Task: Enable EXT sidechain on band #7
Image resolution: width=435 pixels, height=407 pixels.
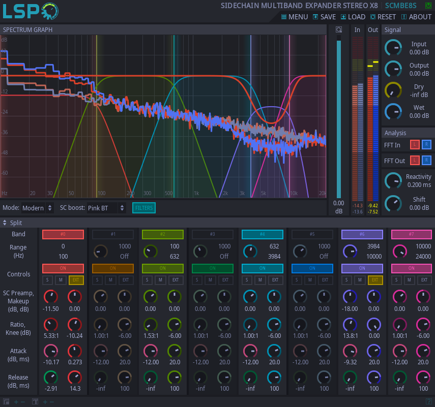Action: tap(424, 280)
